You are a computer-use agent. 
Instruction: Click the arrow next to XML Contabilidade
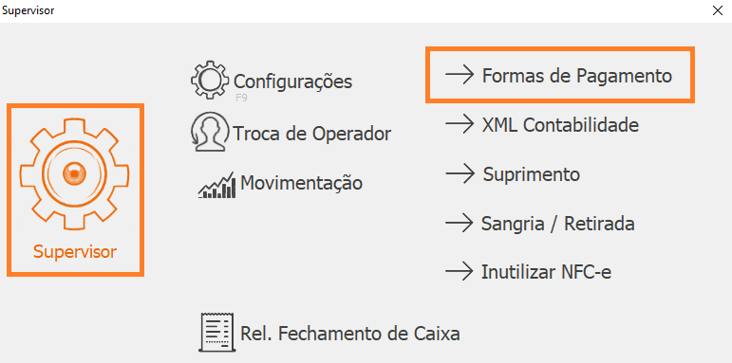460,124
